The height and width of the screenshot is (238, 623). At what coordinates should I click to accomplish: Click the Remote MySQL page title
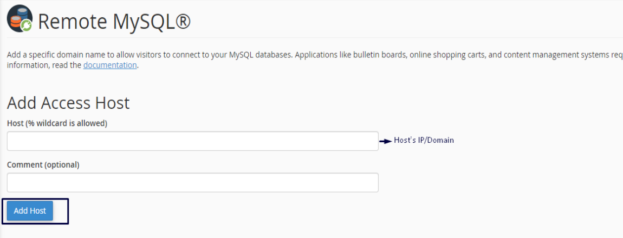(x=114, y=22)
